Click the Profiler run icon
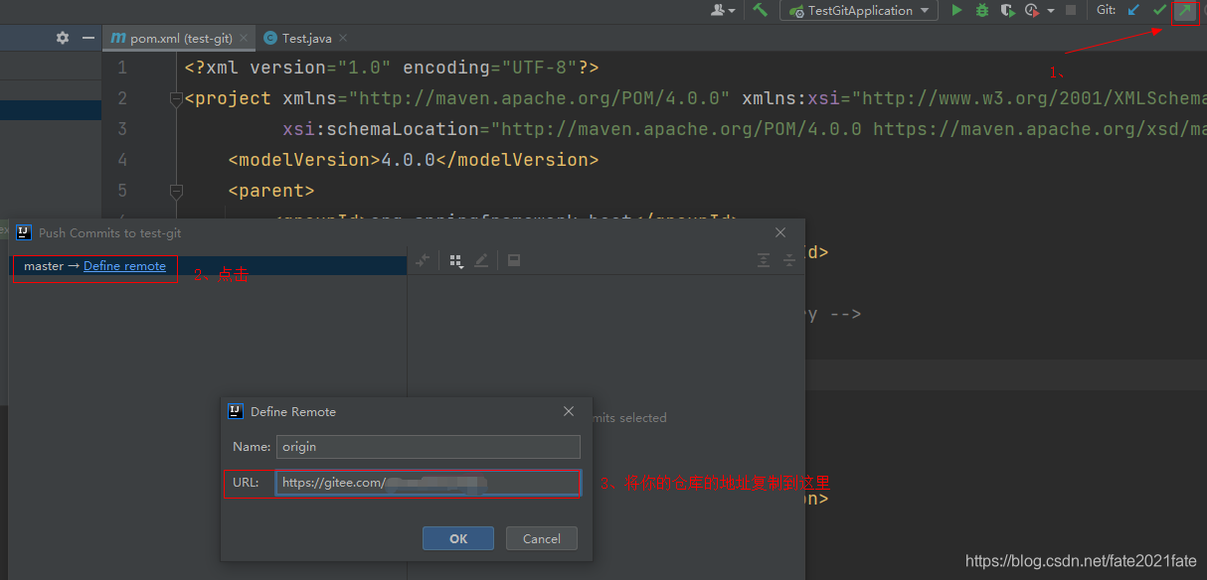 point(1032,11)
